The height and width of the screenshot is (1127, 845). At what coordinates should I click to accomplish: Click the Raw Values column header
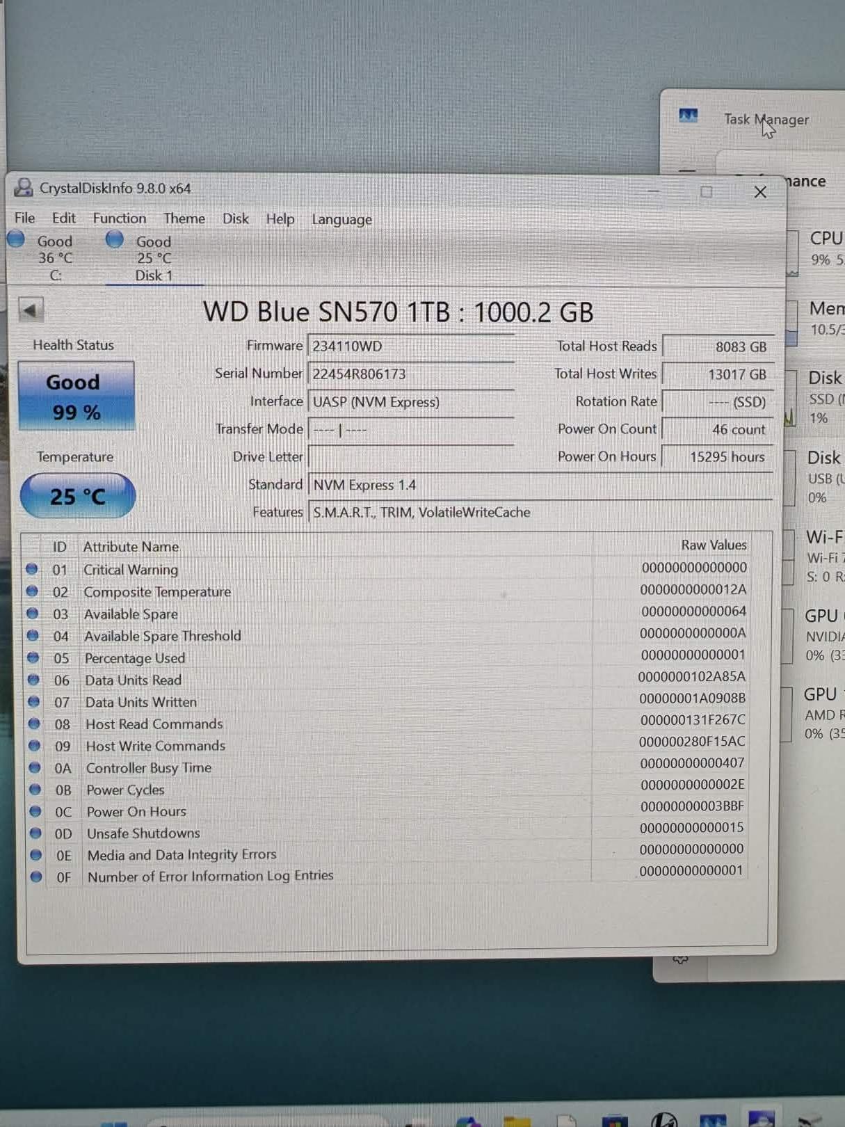coord(714,545)
